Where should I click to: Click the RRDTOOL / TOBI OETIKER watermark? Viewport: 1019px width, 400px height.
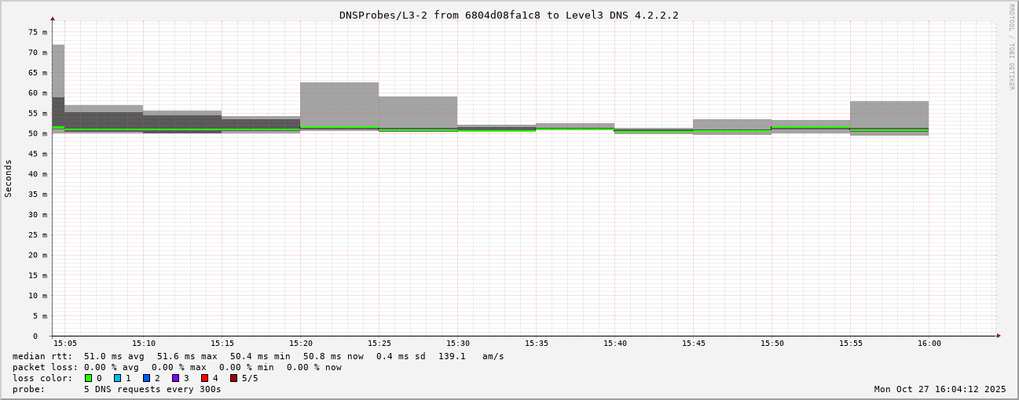[1011, 46]
